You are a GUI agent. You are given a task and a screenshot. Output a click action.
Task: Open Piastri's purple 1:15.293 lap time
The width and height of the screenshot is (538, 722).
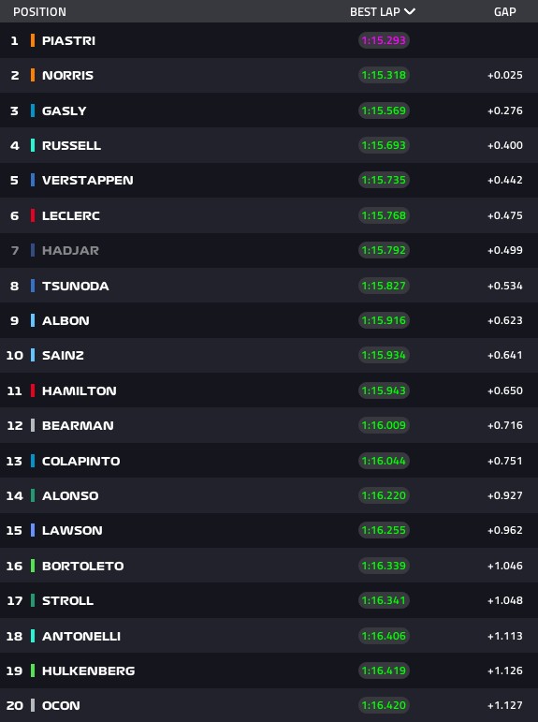tap(384, 40)
